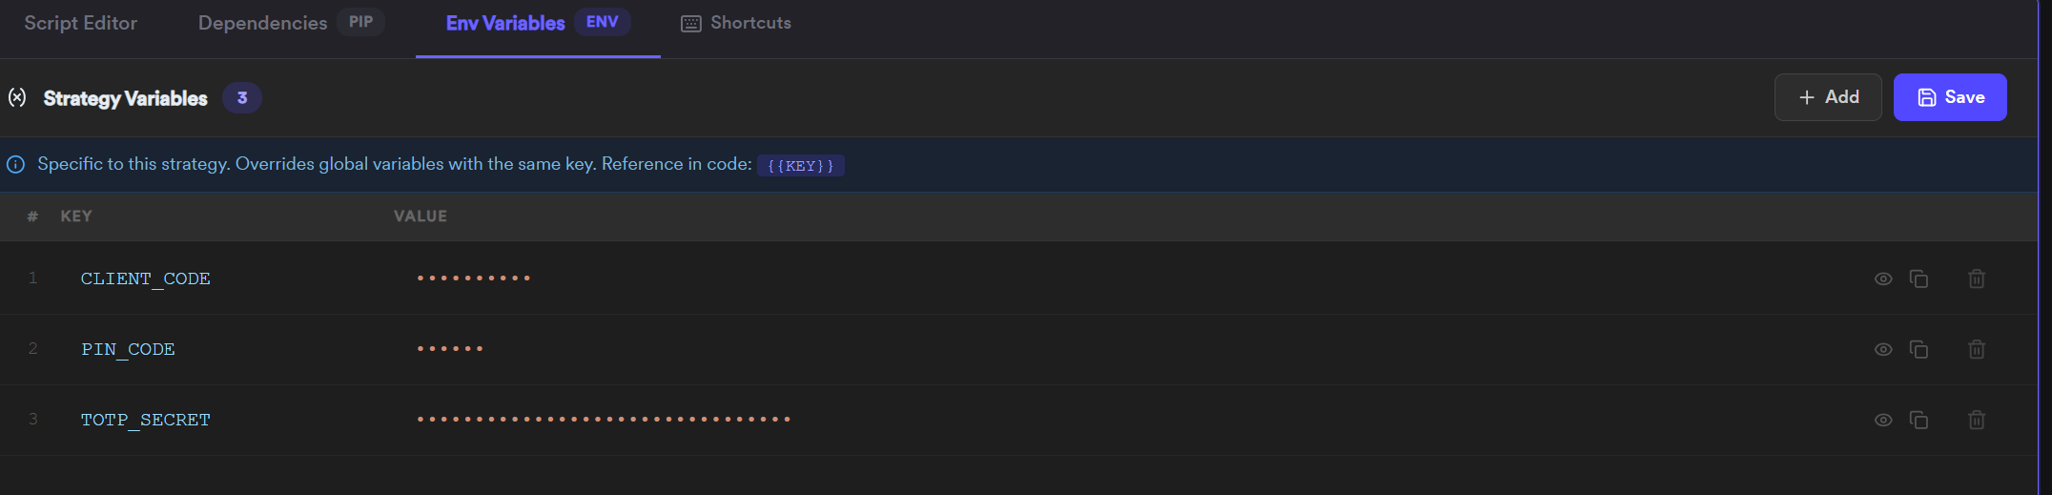Switch to the Script Editor tab
The height and width of the screenshot is (495, 2052).
coord(81,23)
